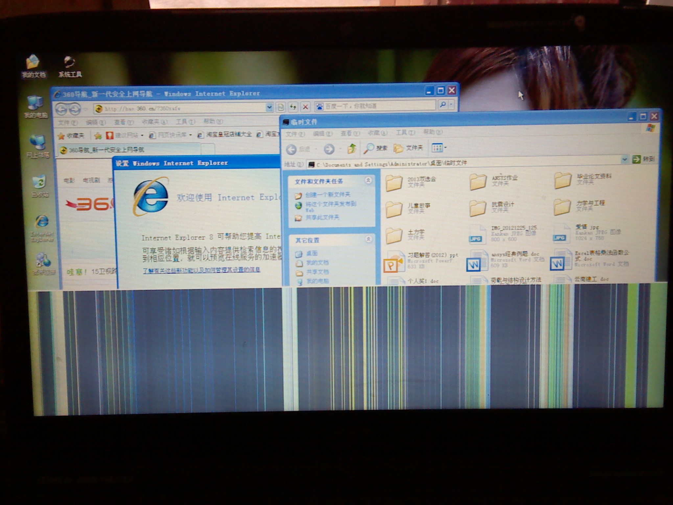Select the 抗震设计 folder
Screen dimensions: 673x505
[x=492, y=208]
